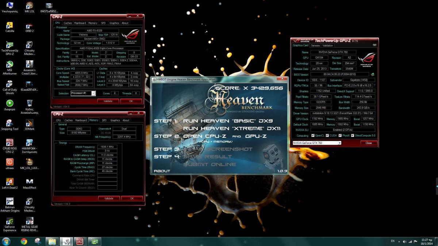The height and width of the screenshot is (246, 438).
Task: Open the NVIDIA GeForce GTX 760 dropdown
Action: click(x=317, y=143)
